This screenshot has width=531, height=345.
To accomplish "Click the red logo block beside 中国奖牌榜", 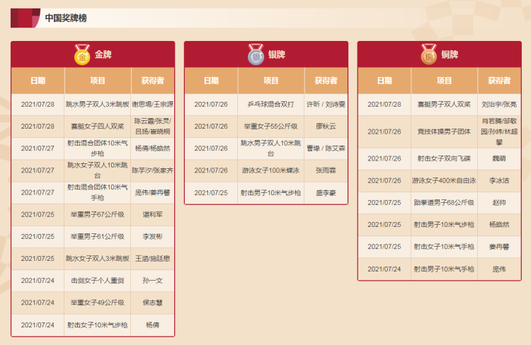I will point(25,18).
